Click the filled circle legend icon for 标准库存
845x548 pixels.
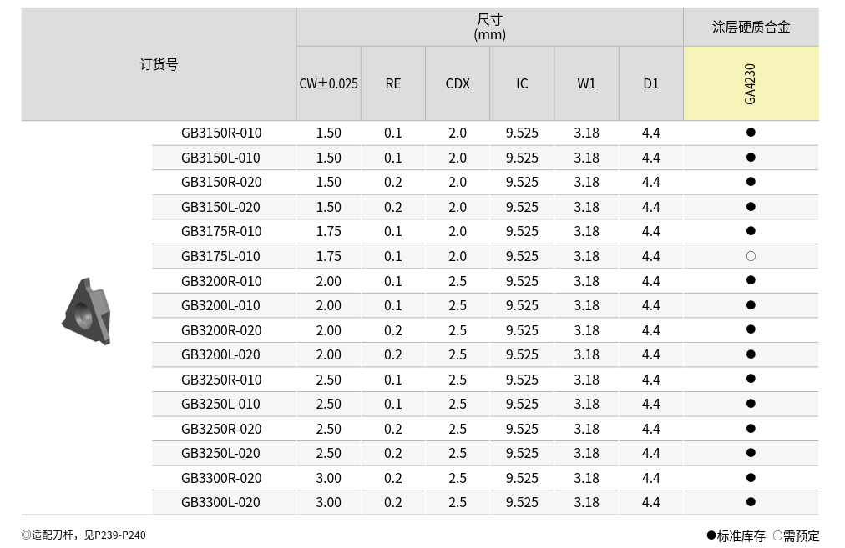711,535
